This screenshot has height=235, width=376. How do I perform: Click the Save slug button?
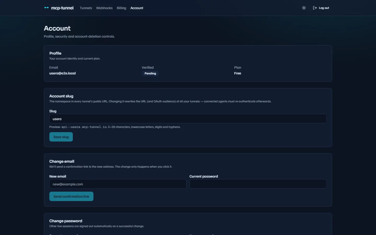click(x=61, y=137)
